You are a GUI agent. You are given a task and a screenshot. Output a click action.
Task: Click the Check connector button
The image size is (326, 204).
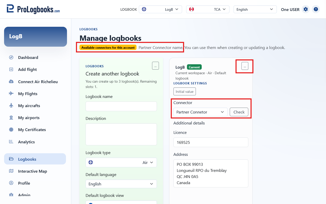pyautogui.click(x=239, y=112)
